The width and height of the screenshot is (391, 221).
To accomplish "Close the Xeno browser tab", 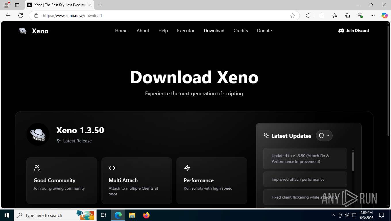I will click(89, 5).
